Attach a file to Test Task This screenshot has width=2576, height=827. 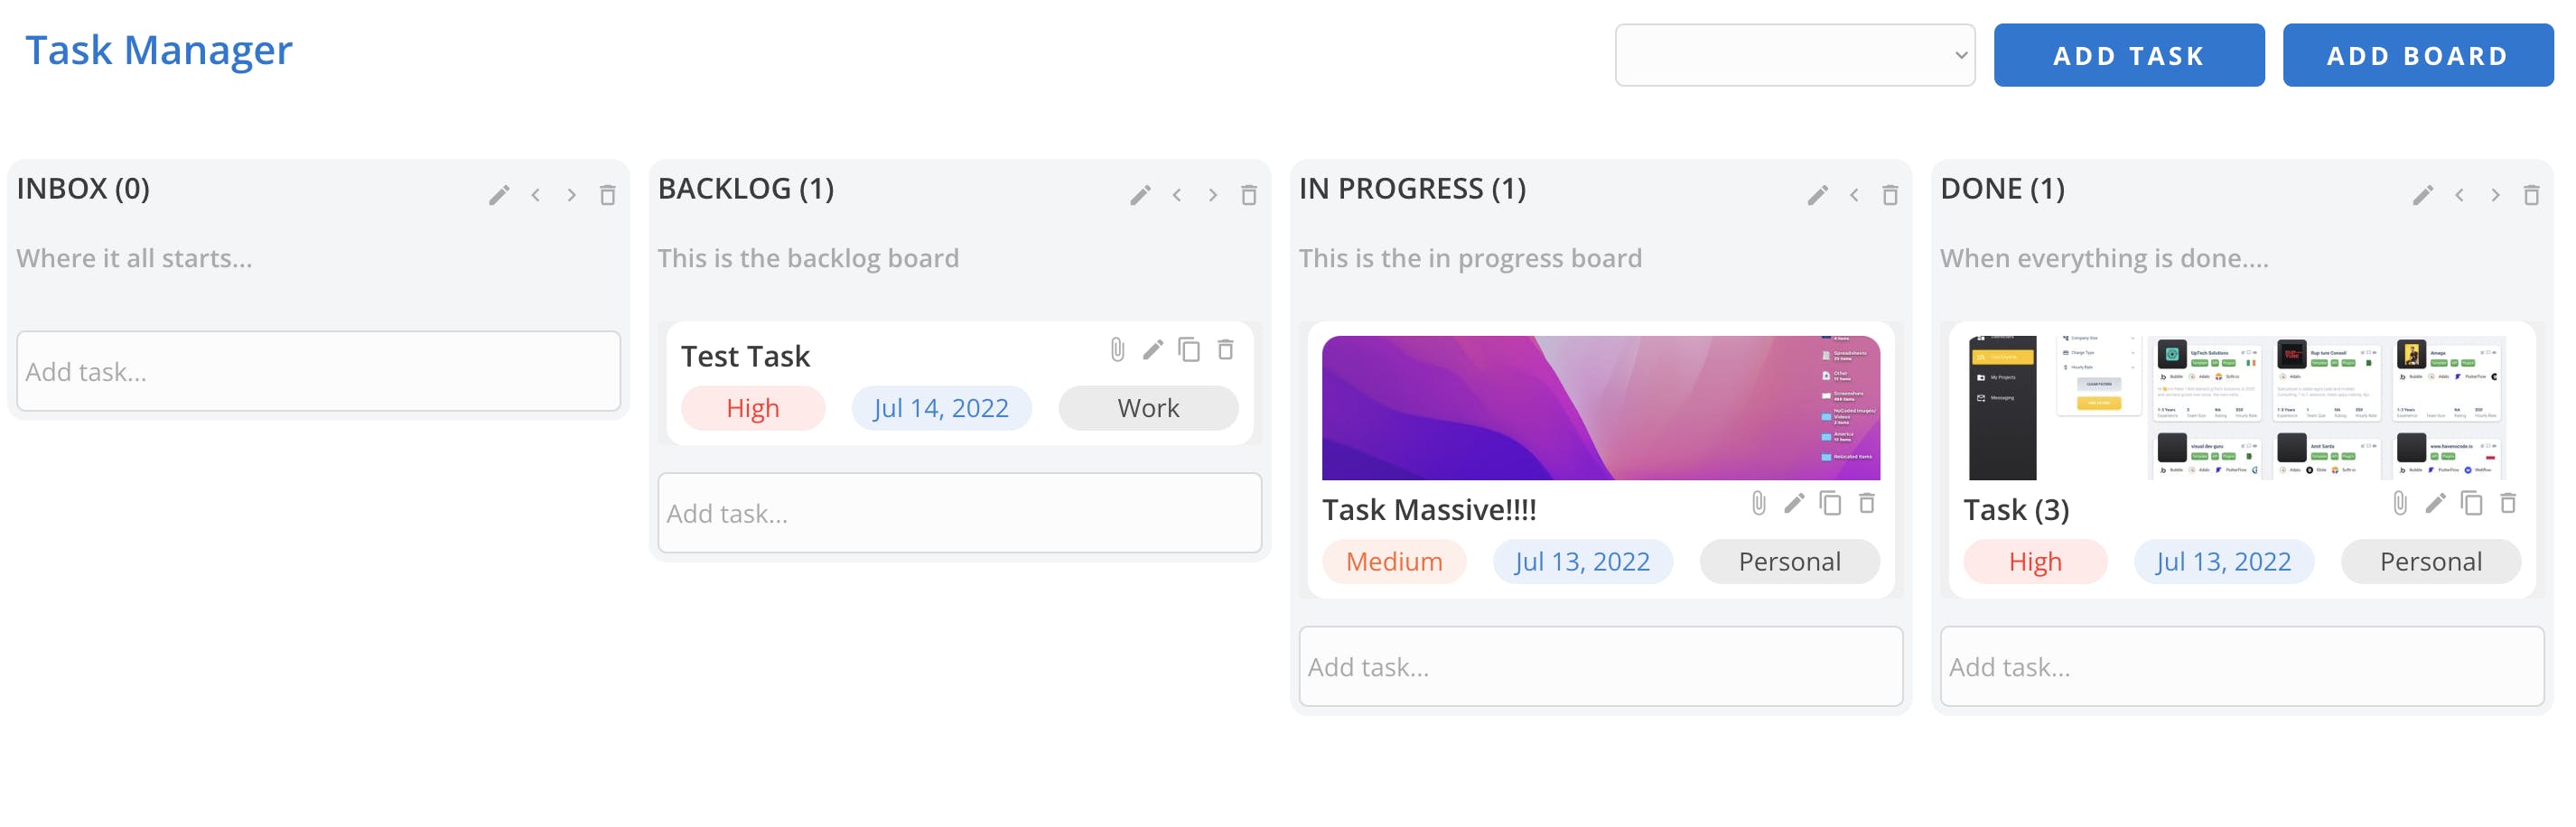click(x=1117, y=350)
